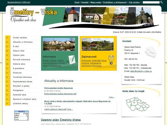This screenshot has width=167, height=125.
Task: Open Aktuality a informace sidebar item
Action: [x=23, y=42]
